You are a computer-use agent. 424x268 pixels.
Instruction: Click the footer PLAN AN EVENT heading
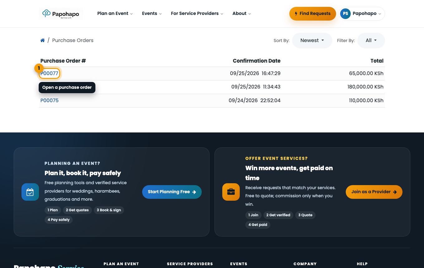pos(121,264)
